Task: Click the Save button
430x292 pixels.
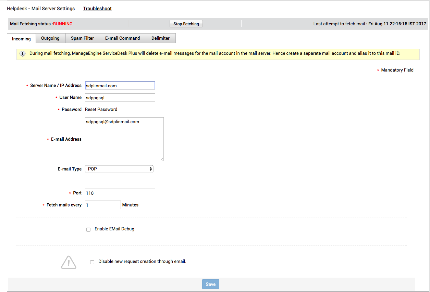Action: tap(210, 284)
